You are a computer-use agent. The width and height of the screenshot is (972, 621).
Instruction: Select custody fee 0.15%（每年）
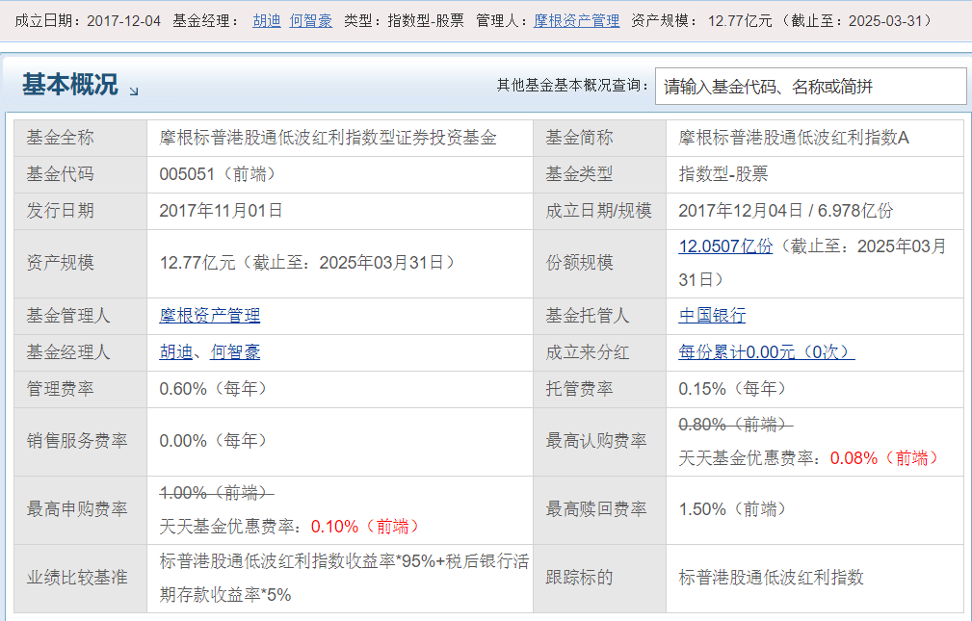[732, 389]
